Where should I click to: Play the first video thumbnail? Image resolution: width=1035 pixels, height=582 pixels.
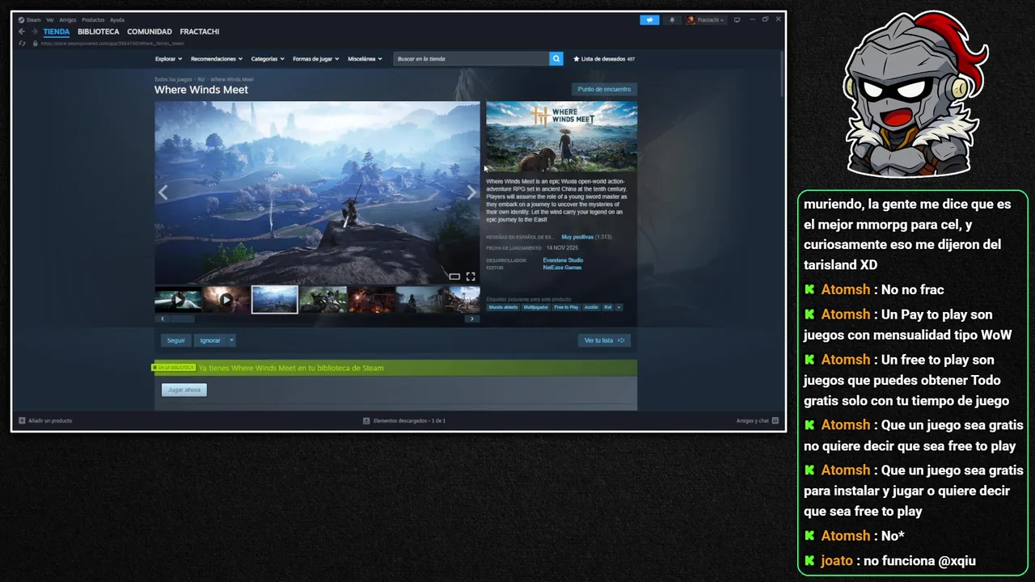178,299
